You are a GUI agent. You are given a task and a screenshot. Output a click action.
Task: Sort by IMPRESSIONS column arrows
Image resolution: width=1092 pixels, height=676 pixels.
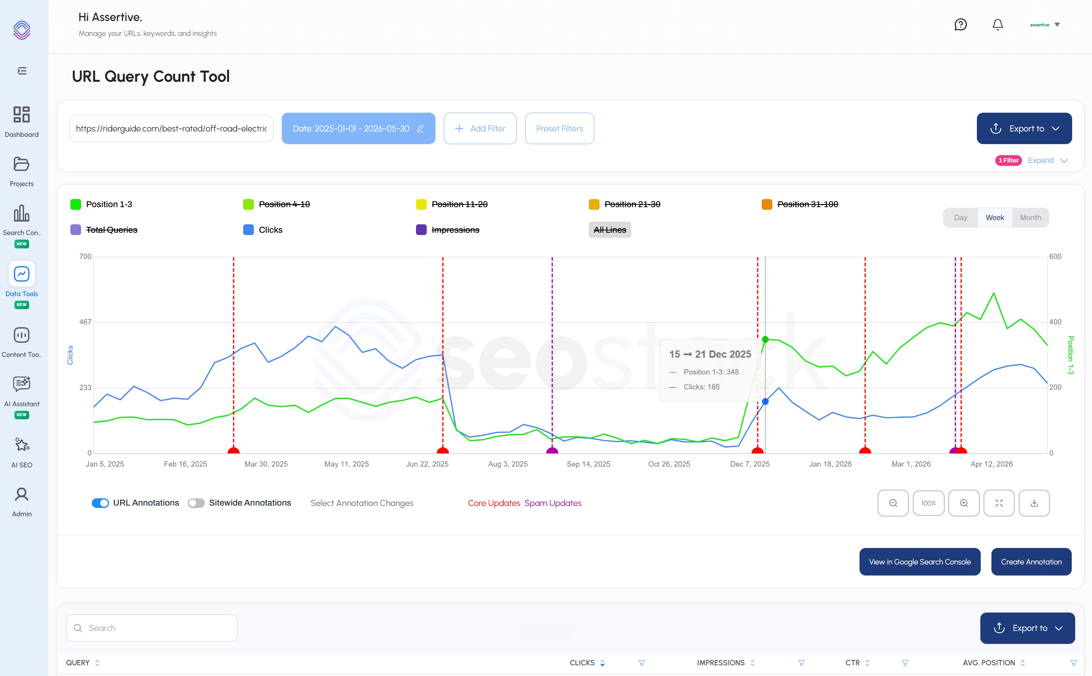click(752, 663)
